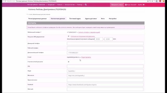Expand the Консультантам dropdown menu

point(70,5)
